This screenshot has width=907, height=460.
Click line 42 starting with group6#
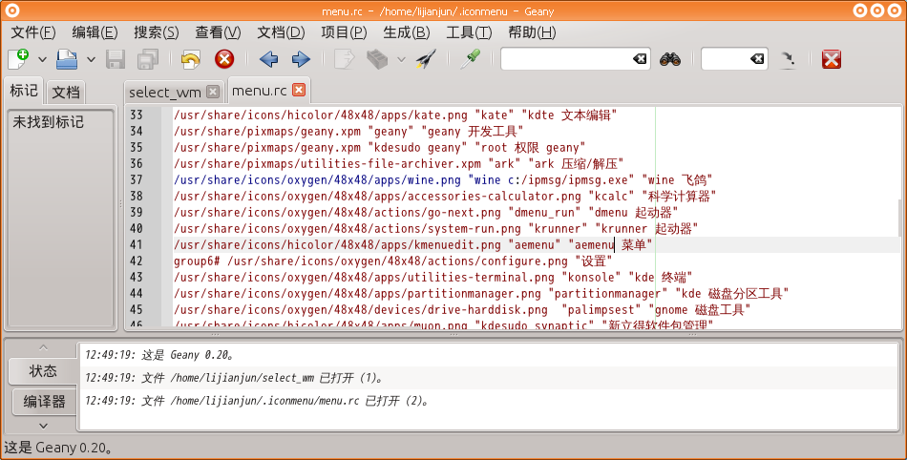point(392,261)
